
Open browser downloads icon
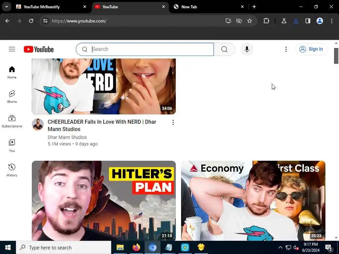tap(296, 21)
